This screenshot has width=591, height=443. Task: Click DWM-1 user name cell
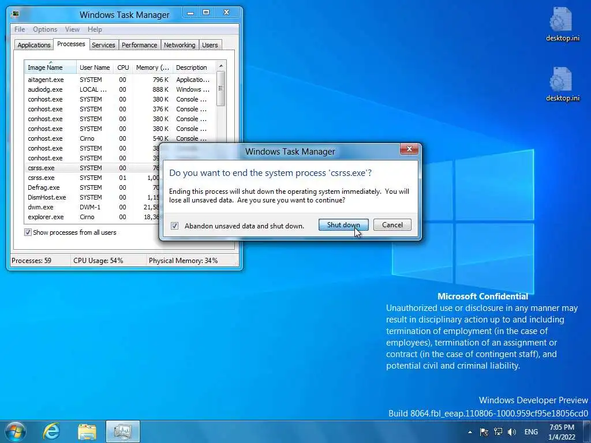pos(90,207)
